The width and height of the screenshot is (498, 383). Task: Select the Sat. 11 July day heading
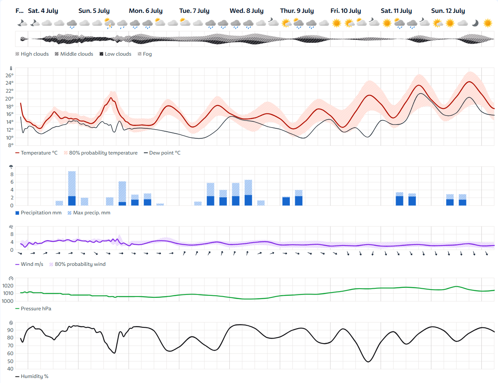[x=396, y=11]
